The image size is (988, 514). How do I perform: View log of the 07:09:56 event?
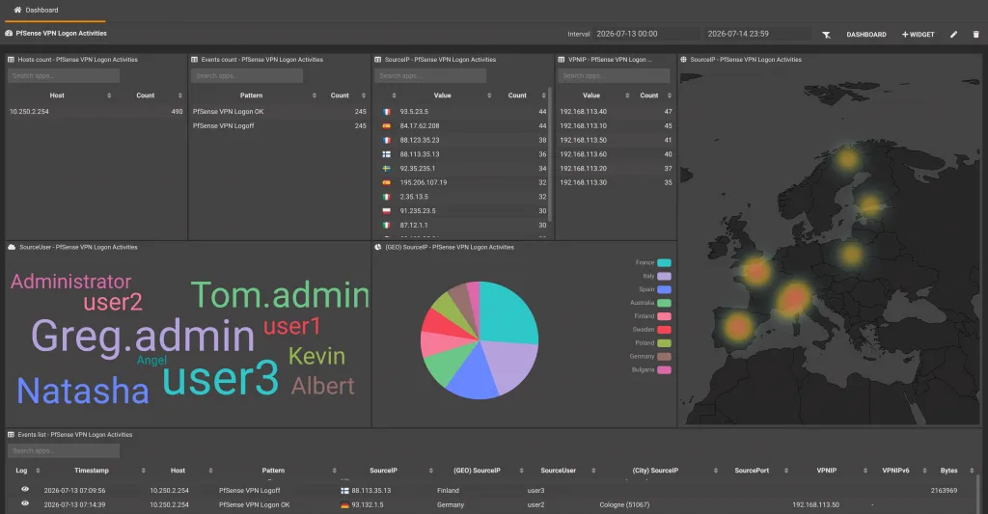point(25,490)
